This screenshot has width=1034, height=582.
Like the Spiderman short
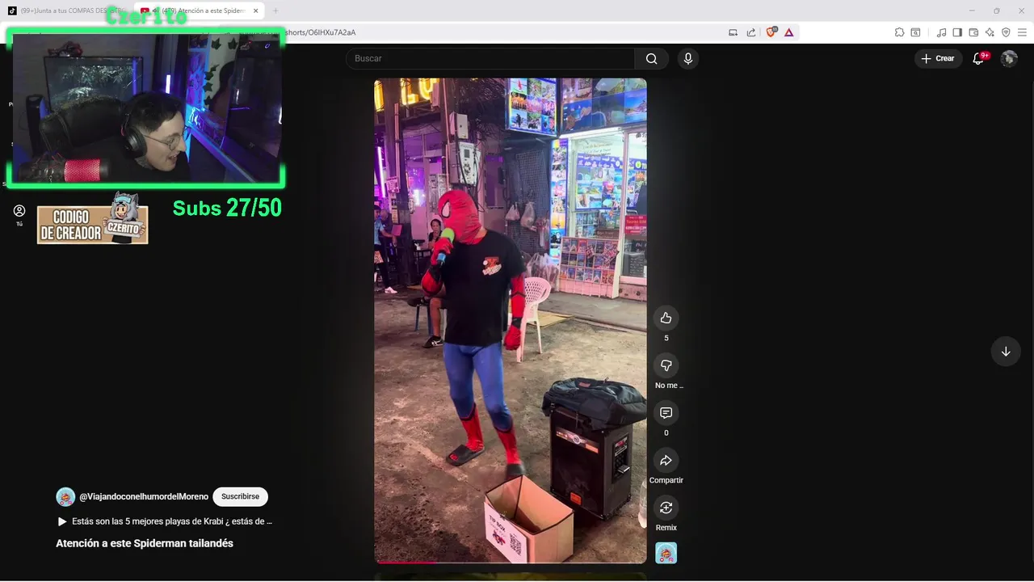tap(666, 318)
